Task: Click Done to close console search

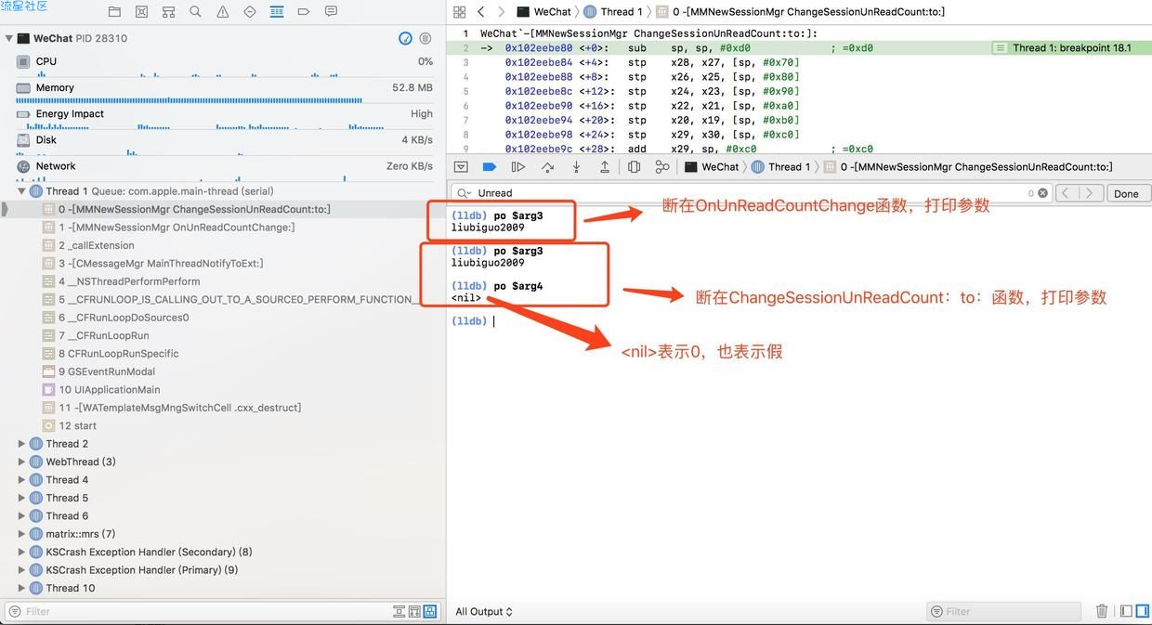Action: coord(1126,193)
